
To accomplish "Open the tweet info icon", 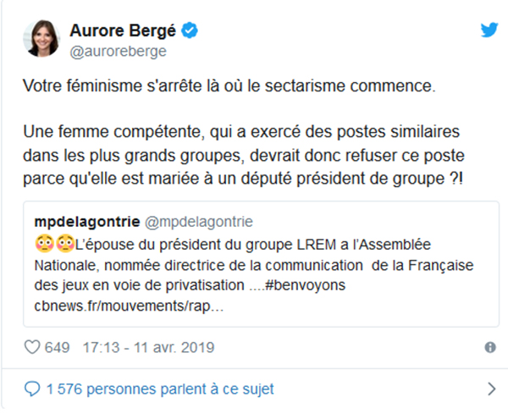I will [489, 348].
